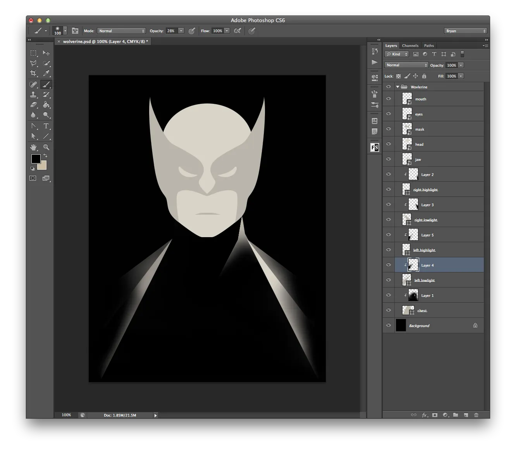Select the Pen tool
Image resolution: width=516 pixels, height=453 pixels.
[34, 126]
